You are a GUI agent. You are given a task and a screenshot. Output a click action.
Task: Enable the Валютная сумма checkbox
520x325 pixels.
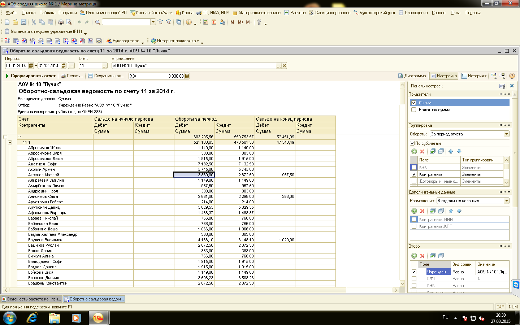point(414,110)
